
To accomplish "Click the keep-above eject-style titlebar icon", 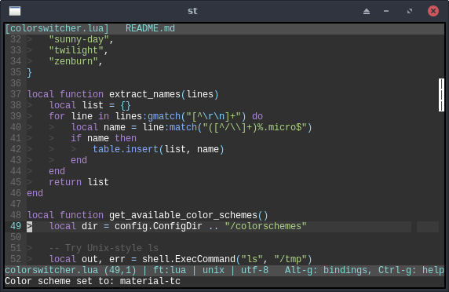I will click(367, 11).
